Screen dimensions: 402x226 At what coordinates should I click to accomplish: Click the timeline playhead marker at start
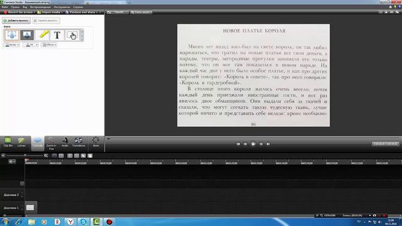(x=26, y=161)
